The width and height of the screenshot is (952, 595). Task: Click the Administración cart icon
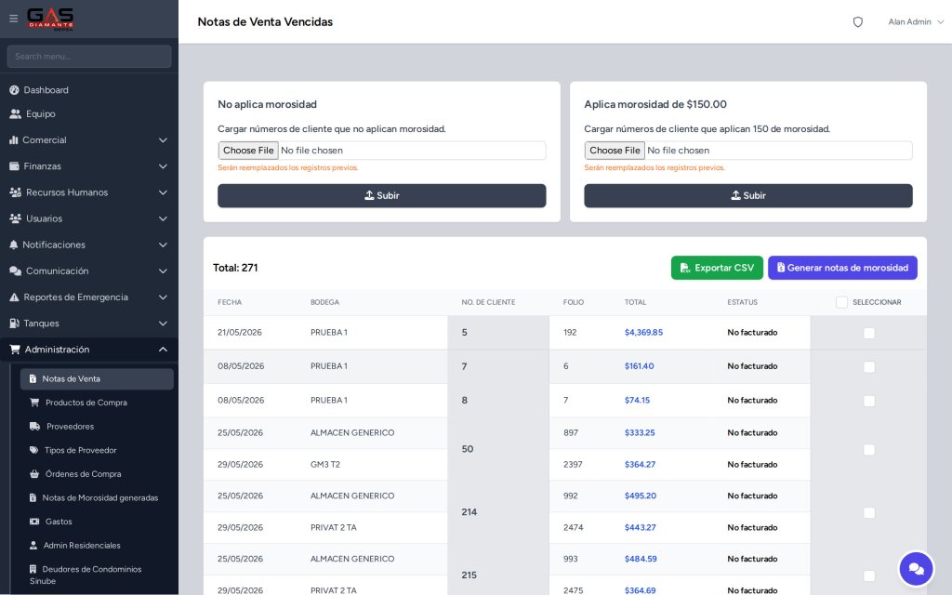pyautogui.click(x=15, y=350)
